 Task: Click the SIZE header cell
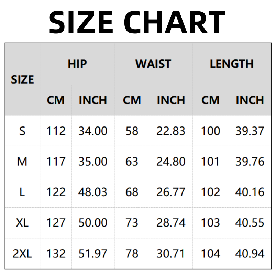tap(22, 80)
